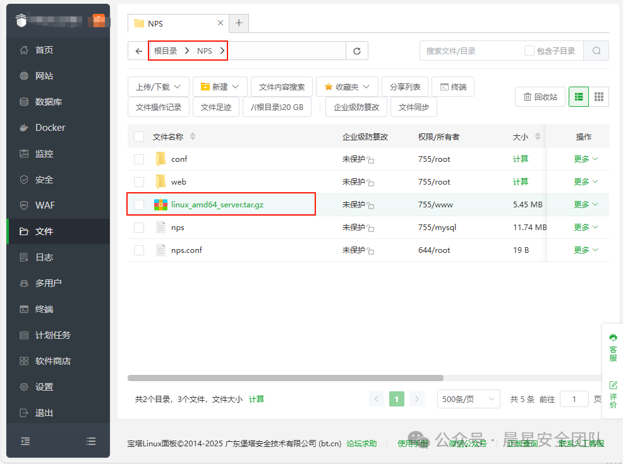The height and width of the screenshot is (464, 623).
Task: Switch to grid view icon
Action: (599, 97)
